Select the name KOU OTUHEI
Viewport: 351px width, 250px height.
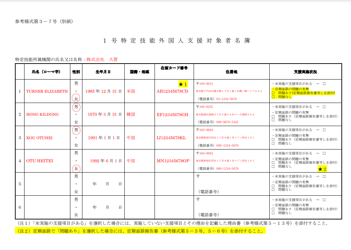pos(39,138)
